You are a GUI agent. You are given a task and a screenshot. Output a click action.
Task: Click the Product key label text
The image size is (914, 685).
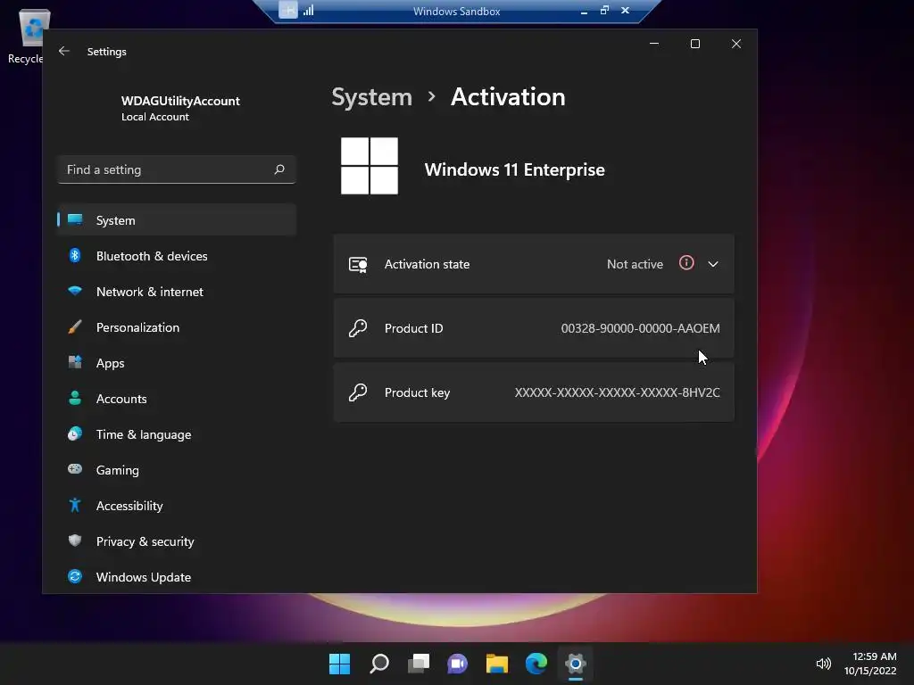pyautogui.click(x=418, y=392)
